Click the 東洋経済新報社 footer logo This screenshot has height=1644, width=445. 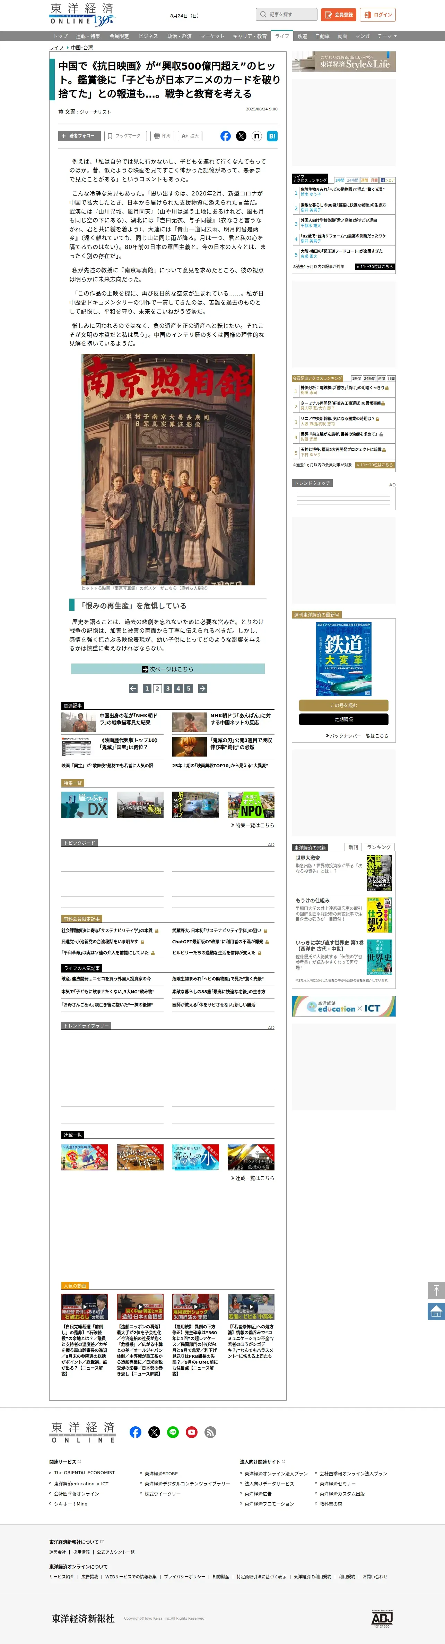83,1618
